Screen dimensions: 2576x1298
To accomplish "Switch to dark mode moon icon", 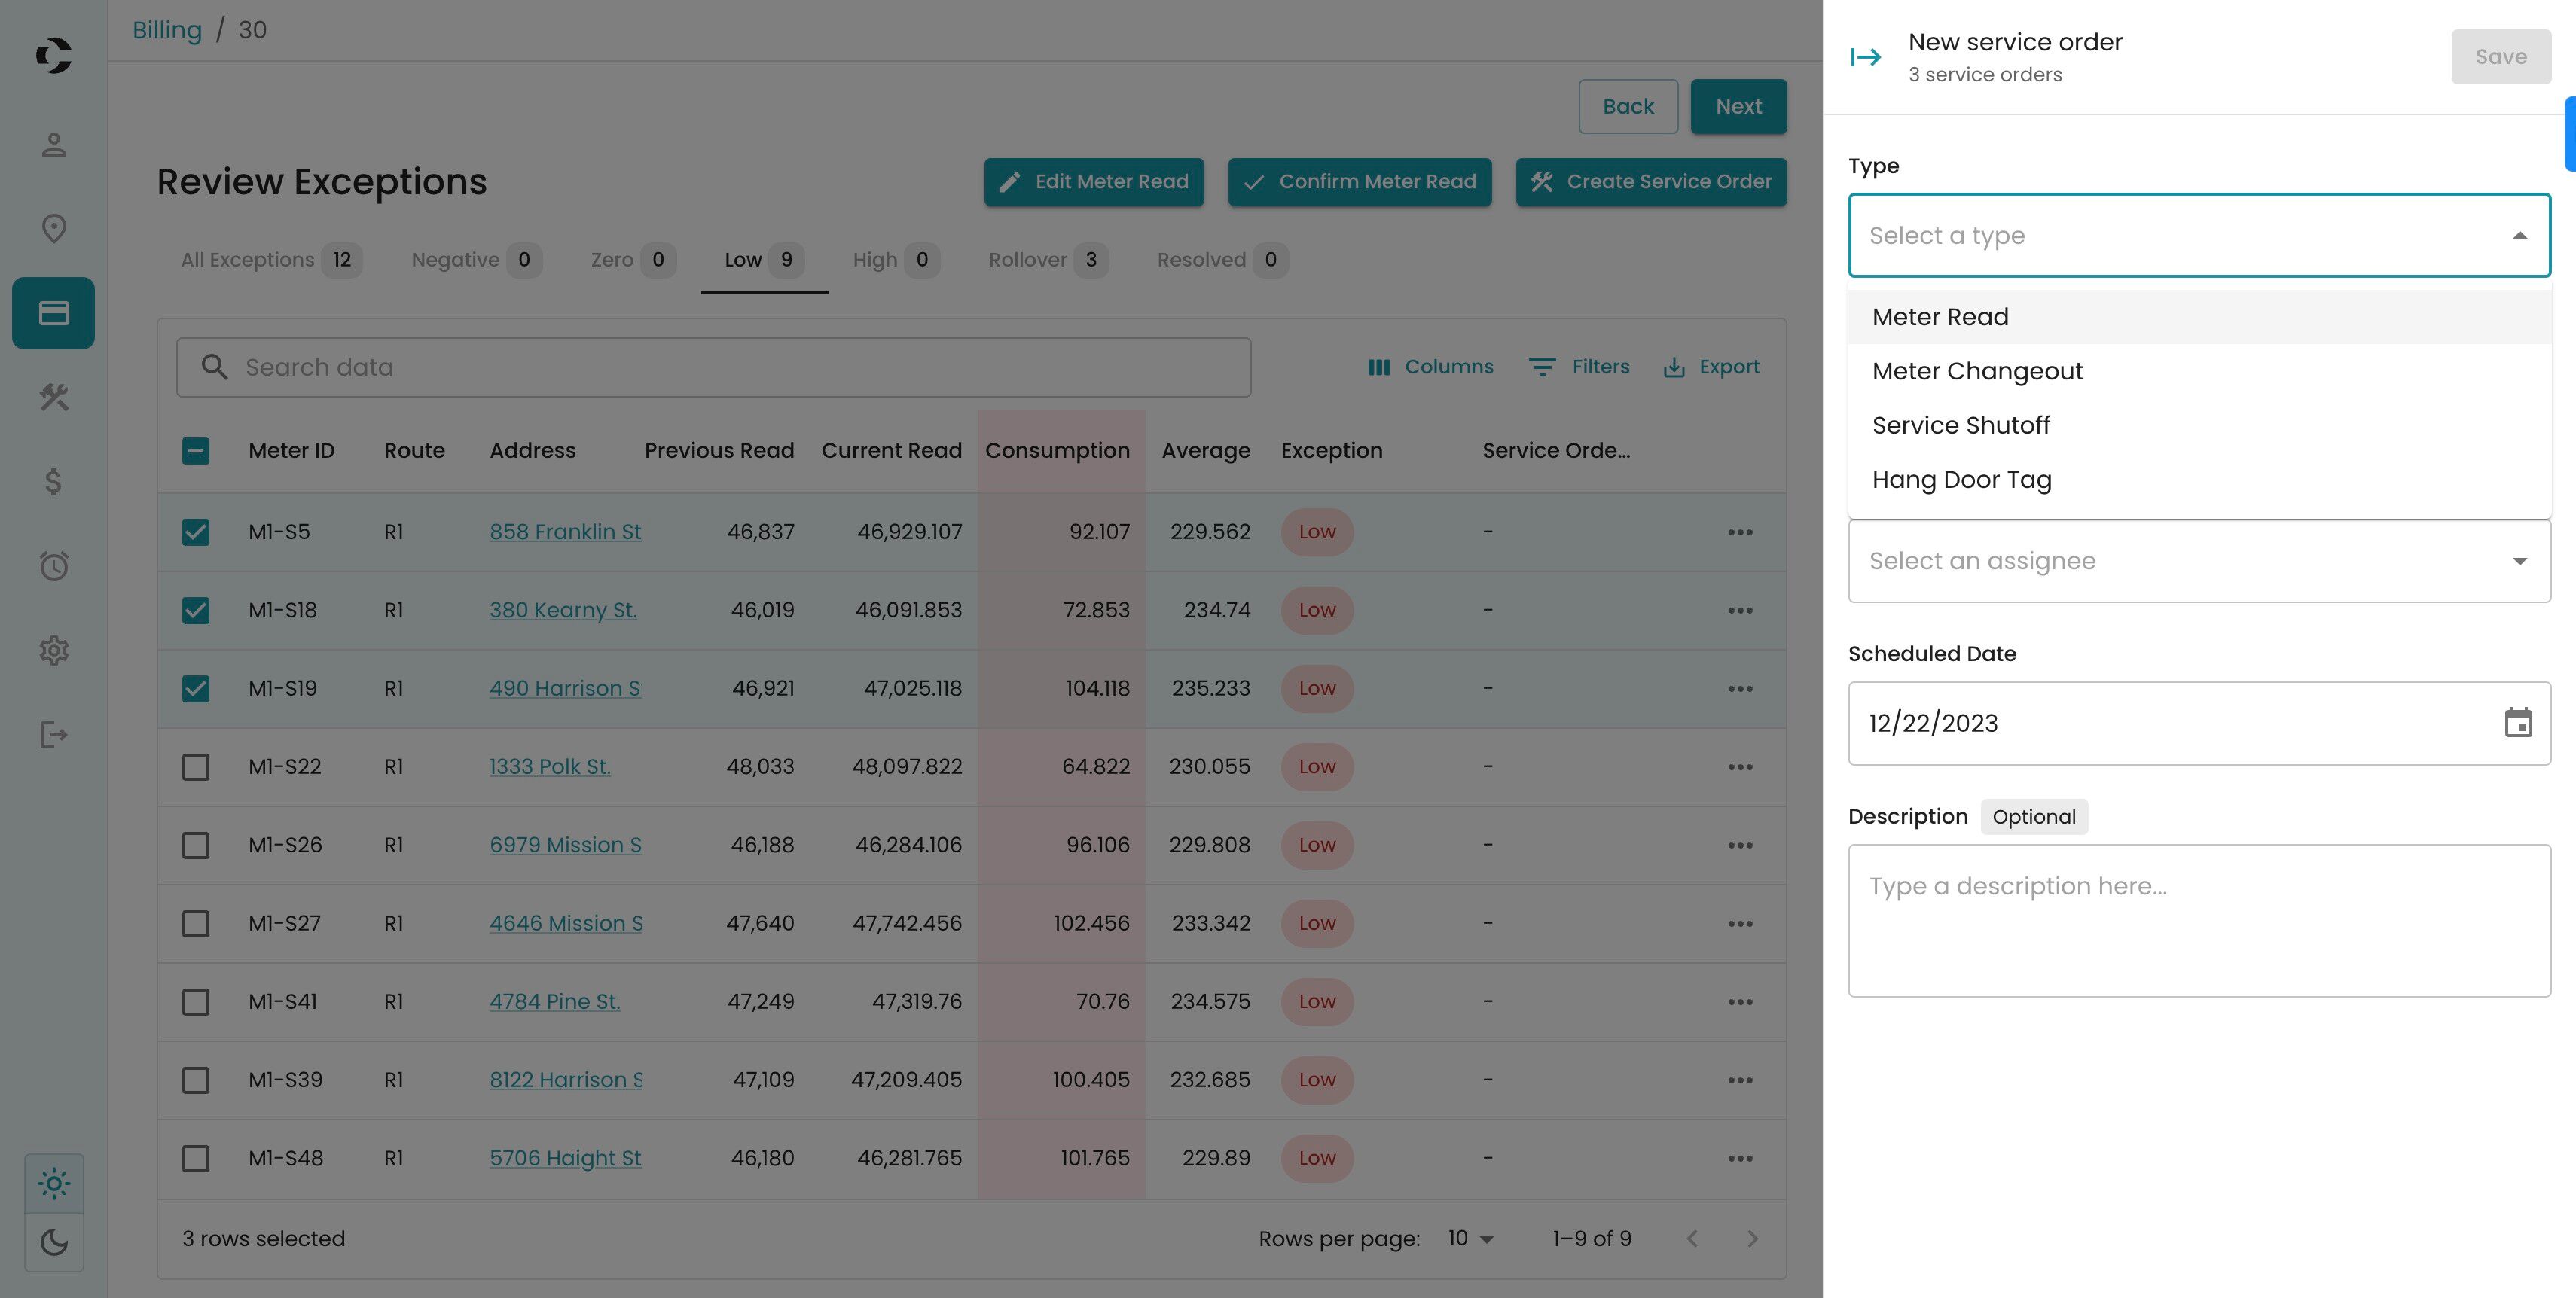I will pos(54,1242).
